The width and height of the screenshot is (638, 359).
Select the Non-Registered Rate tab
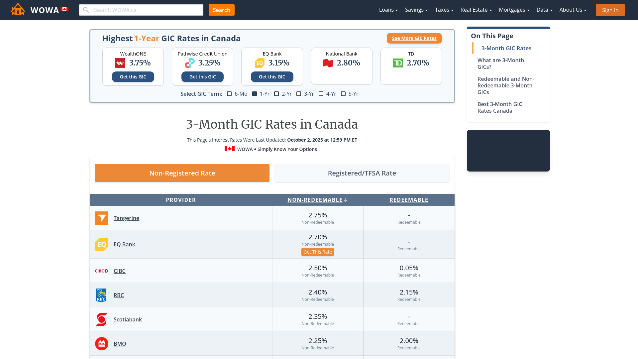[x=182, y=173]
